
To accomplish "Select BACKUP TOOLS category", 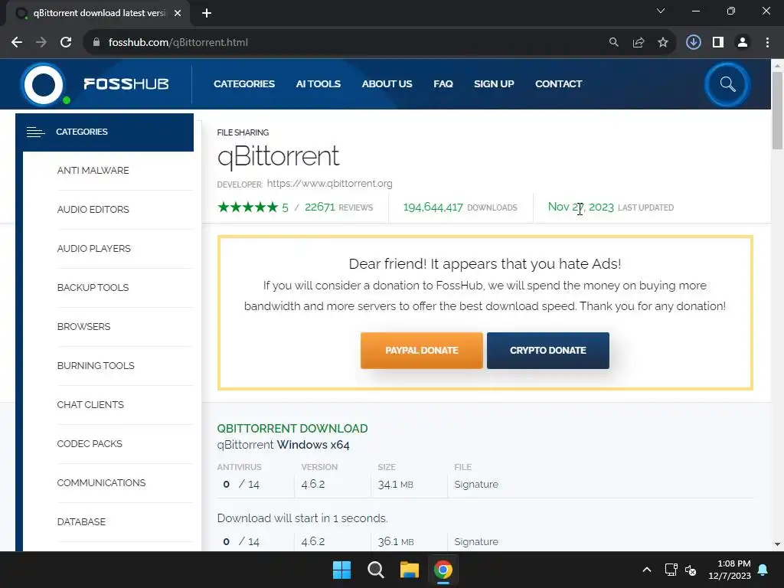I will [x=93, y=288].
